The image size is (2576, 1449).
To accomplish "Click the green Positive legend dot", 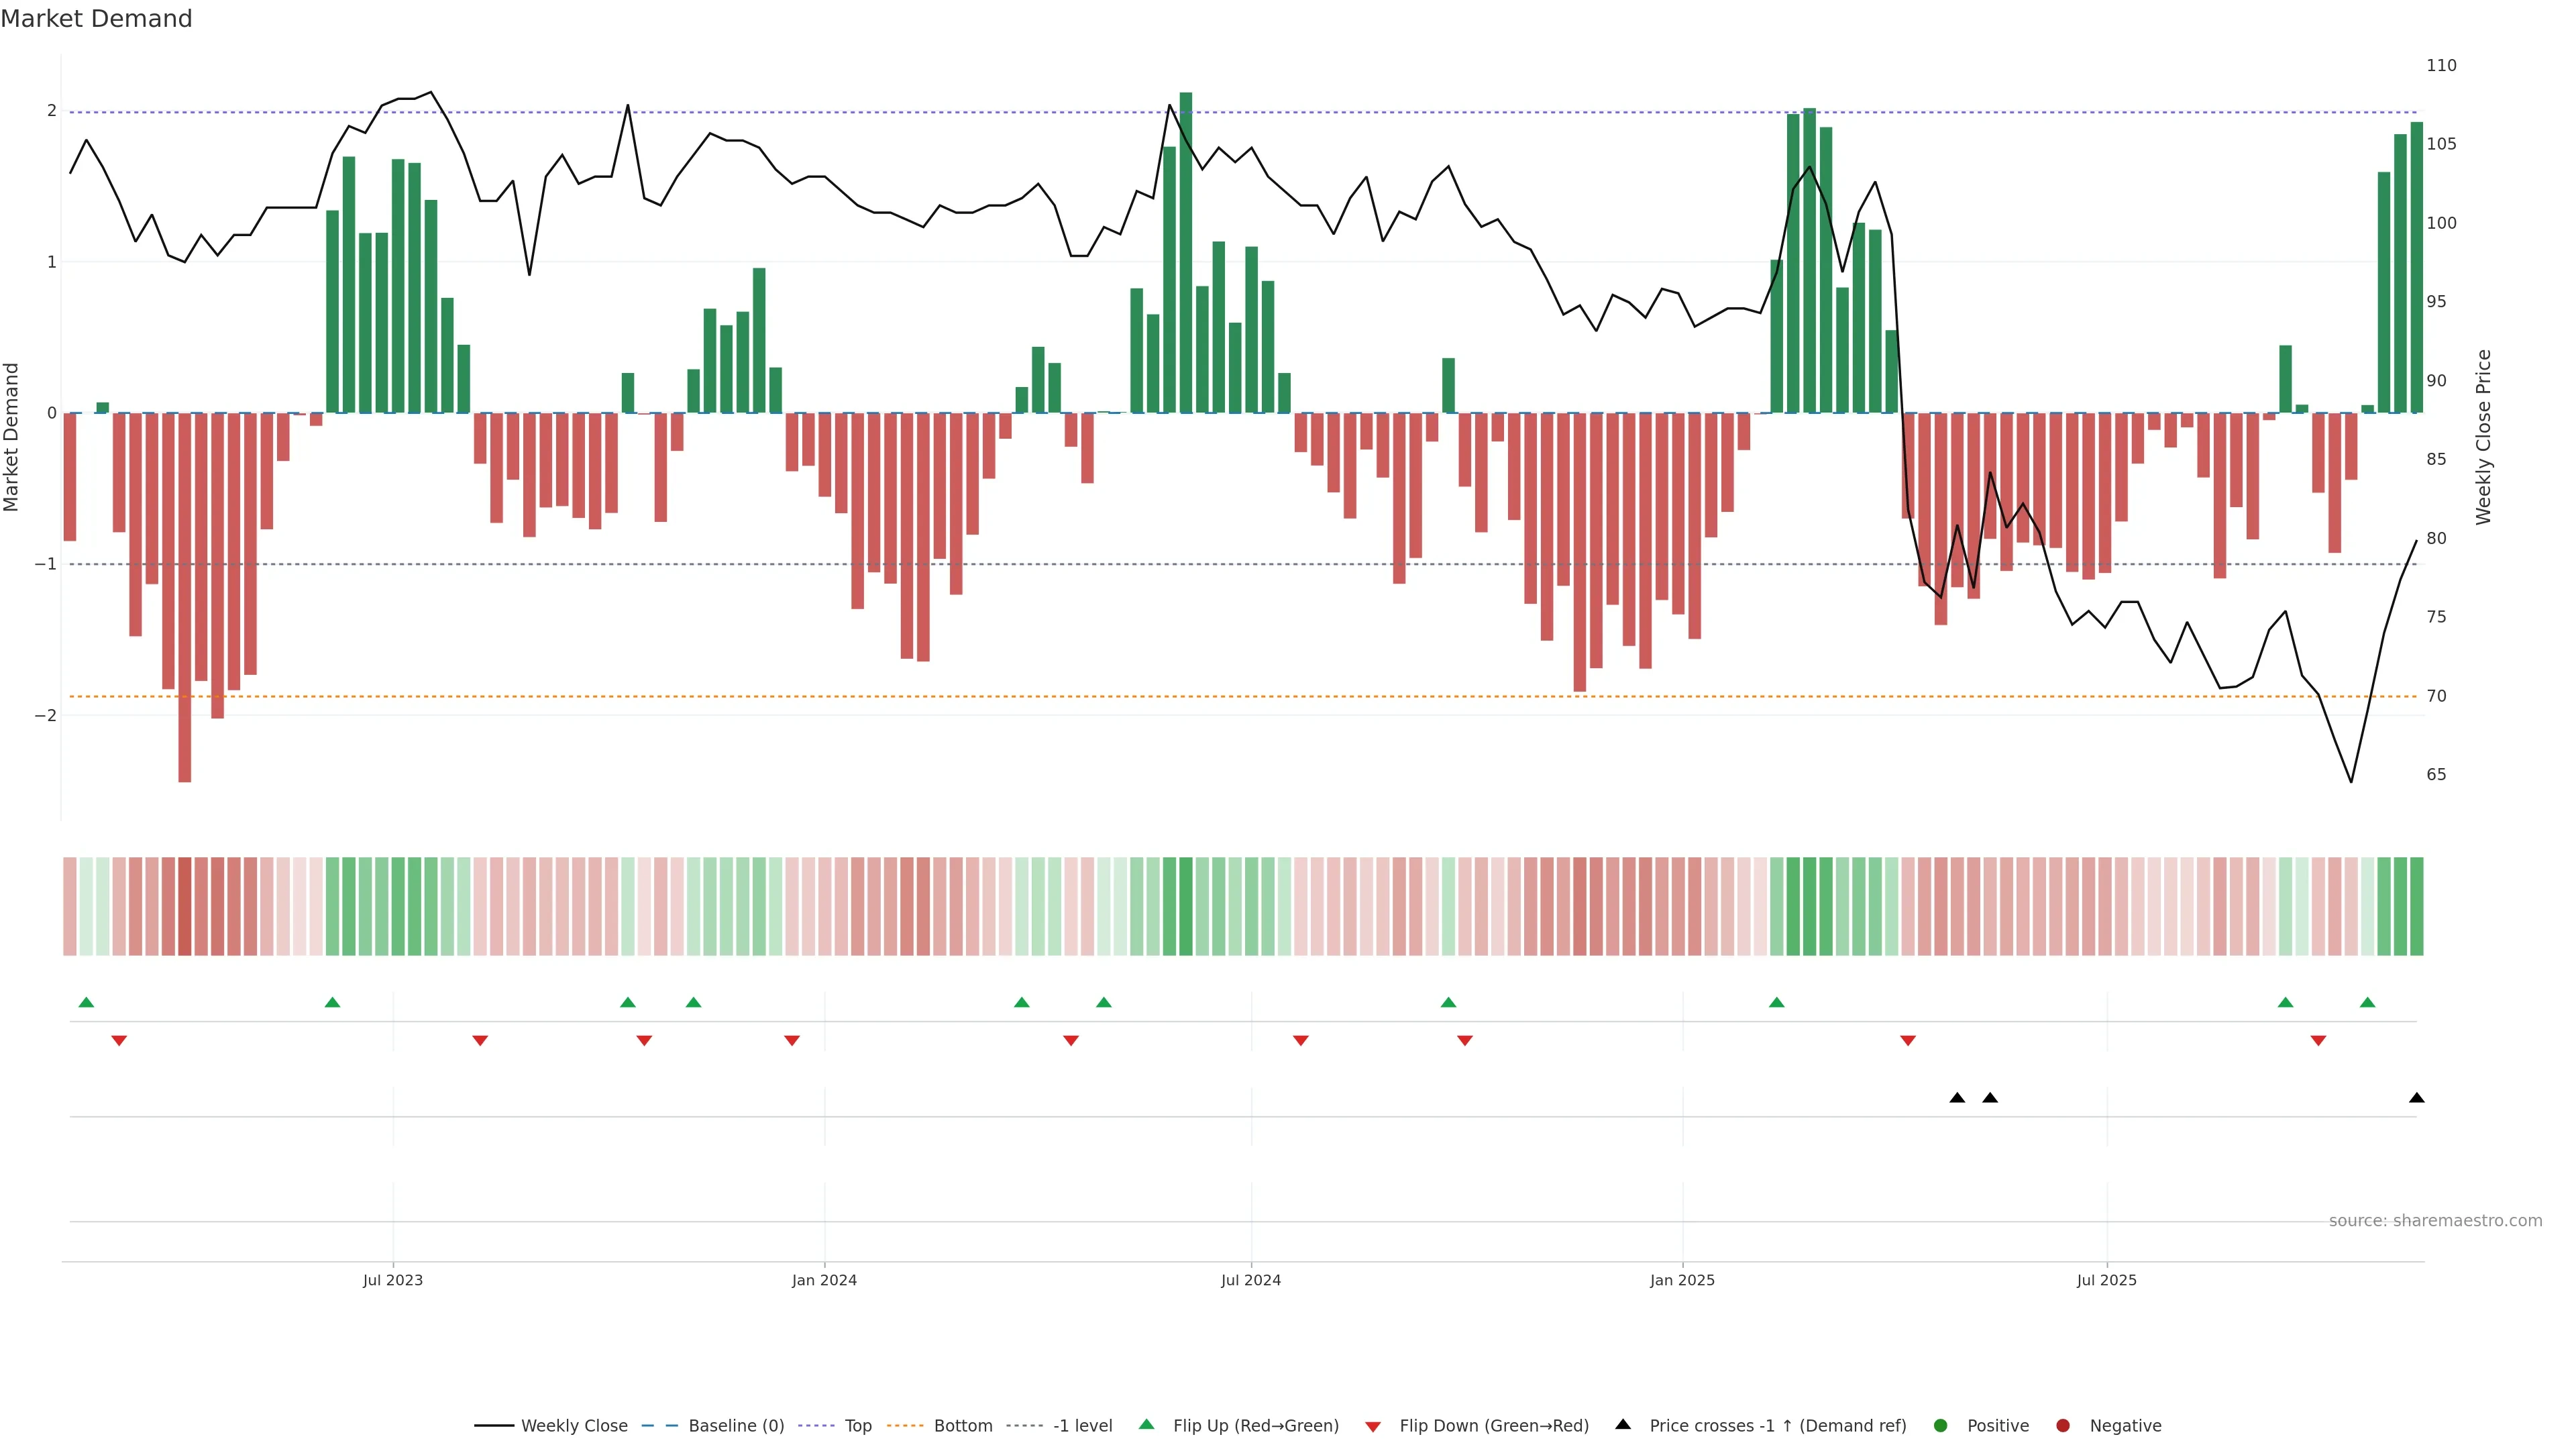I will (x=1941, y=1426).
